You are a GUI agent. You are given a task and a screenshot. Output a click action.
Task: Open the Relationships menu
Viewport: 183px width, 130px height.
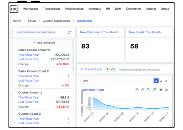click(x=74, y=9)
